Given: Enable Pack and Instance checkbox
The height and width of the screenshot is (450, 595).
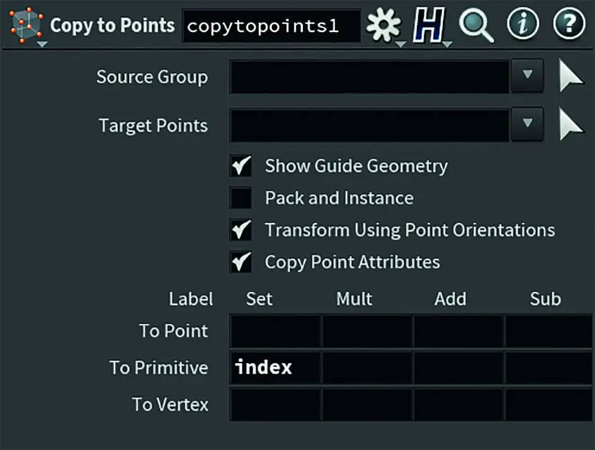Looking at the screenshot, I should 241,198.
